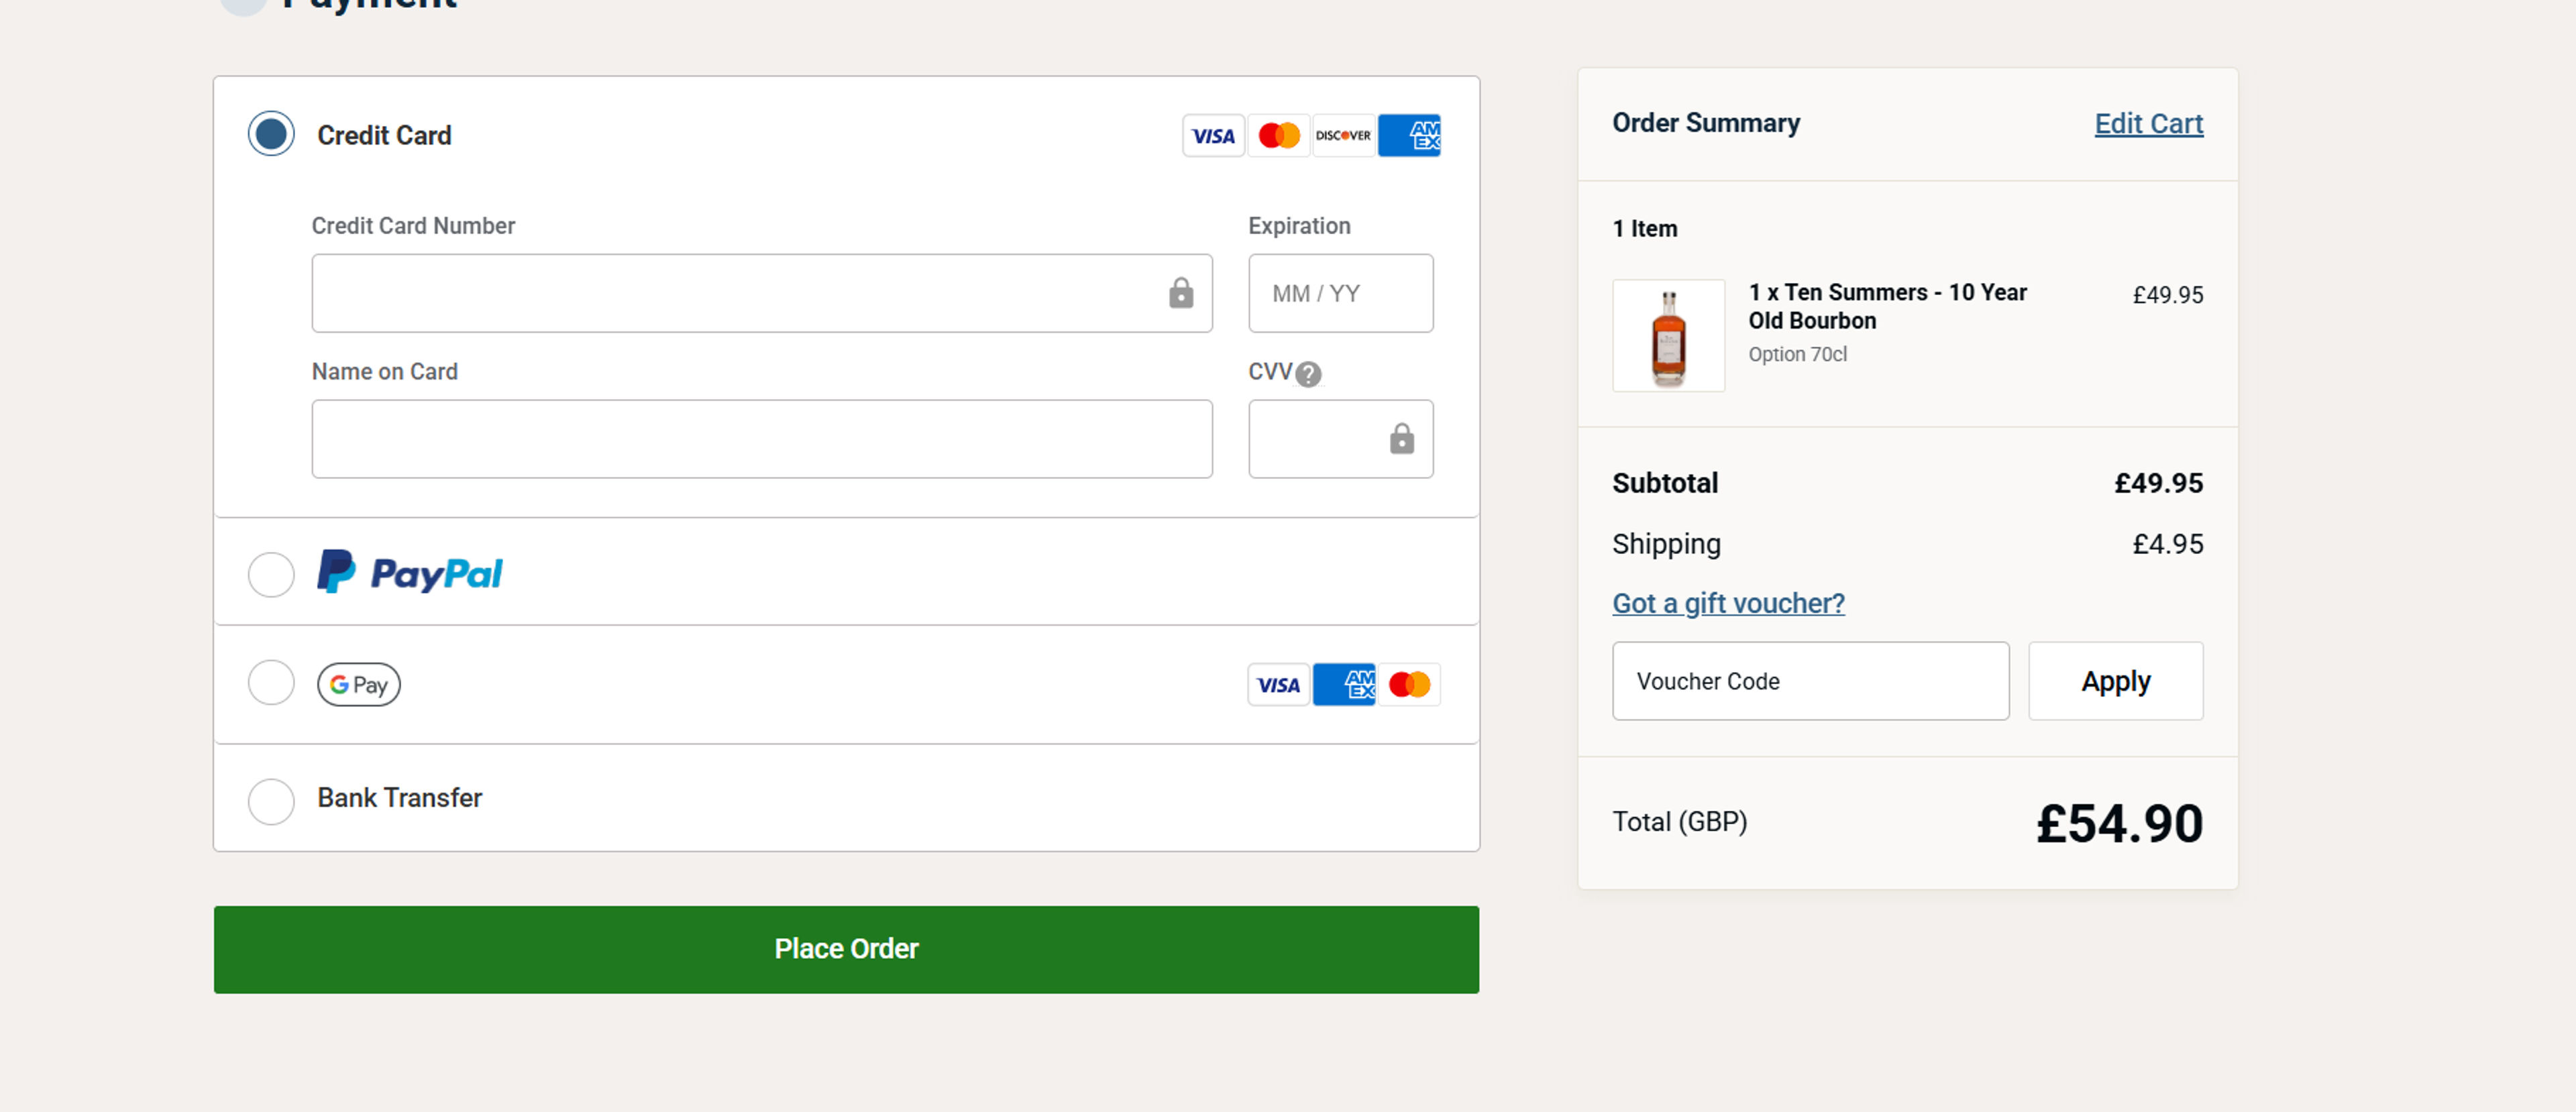
Task: Click the Visa icon in Credit Card row
Action: [1213, 135]
